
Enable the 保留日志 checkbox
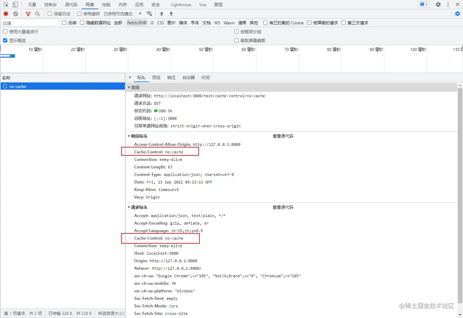pyautogui.click(x=50, y=14)
